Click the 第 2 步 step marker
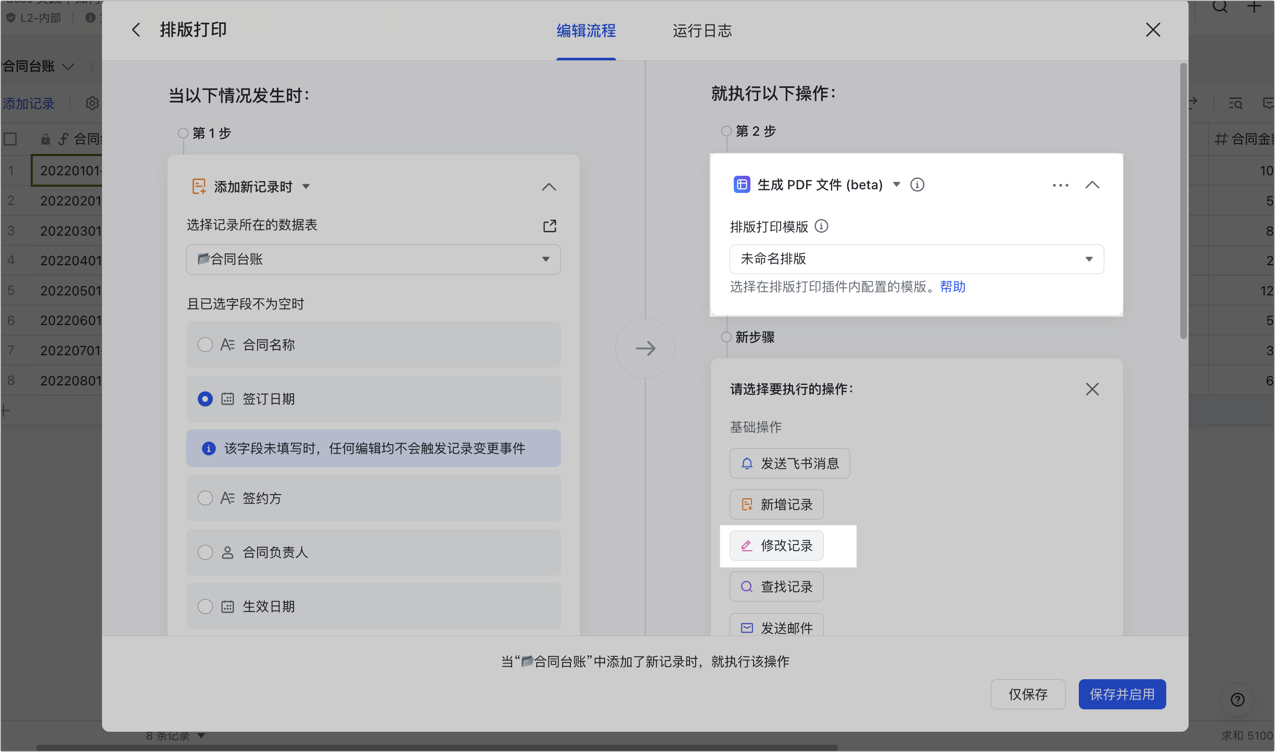1275x752 pixels. point(726,131)
